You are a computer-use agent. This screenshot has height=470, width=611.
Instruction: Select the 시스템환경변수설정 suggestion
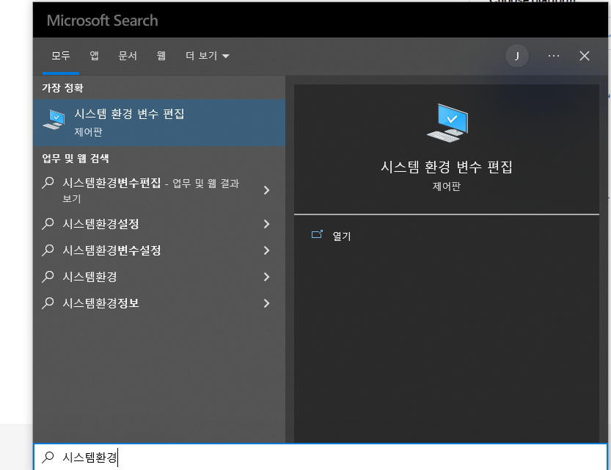tap(159, 250)
